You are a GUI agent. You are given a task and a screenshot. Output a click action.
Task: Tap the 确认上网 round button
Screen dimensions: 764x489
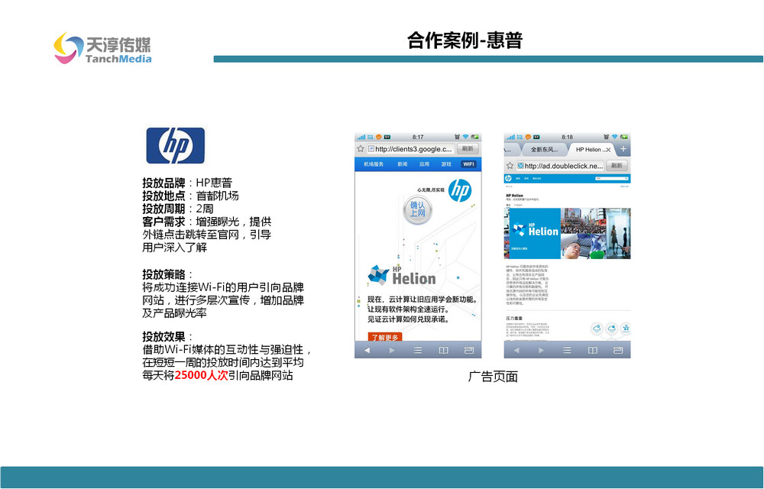tap(418, 210)
